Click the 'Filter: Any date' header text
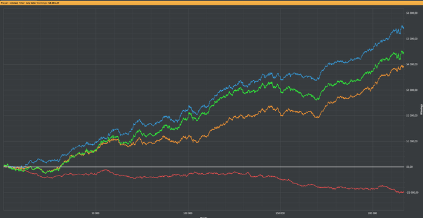This screenshot has height=218, width=423. [27, 3]
